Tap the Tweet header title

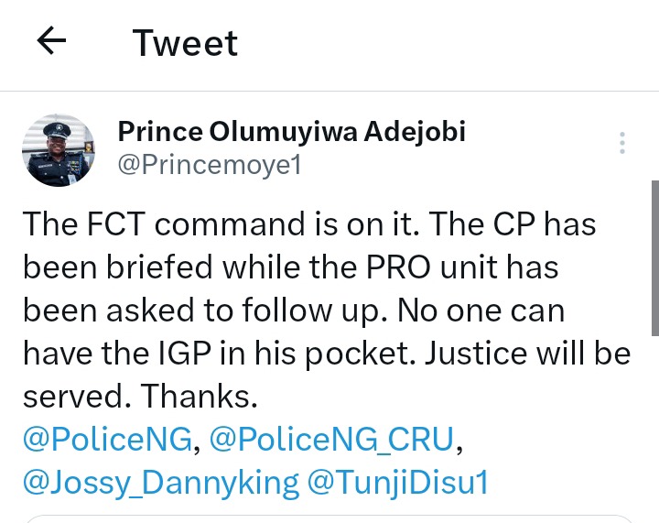pos(185,43)
